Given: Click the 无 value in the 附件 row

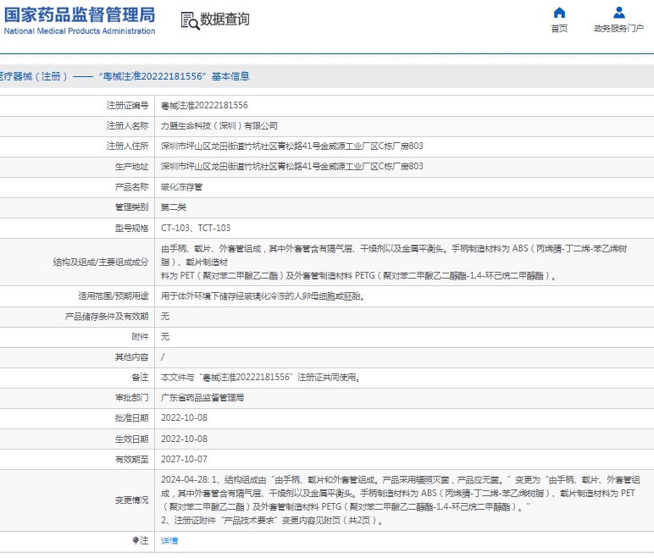Looking at the screenshot, I should click(x=165, y=336).
